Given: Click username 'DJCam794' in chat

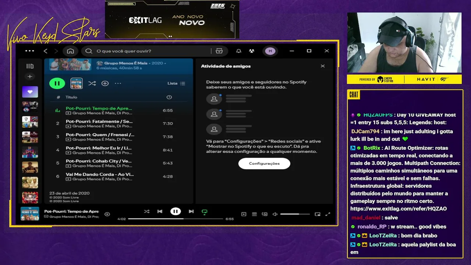Looking at the screenshot, I should click(365, 131).
